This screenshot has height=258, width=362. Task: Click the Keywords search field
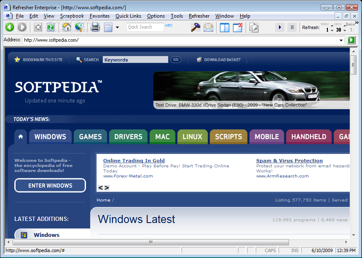pos(135,59)
